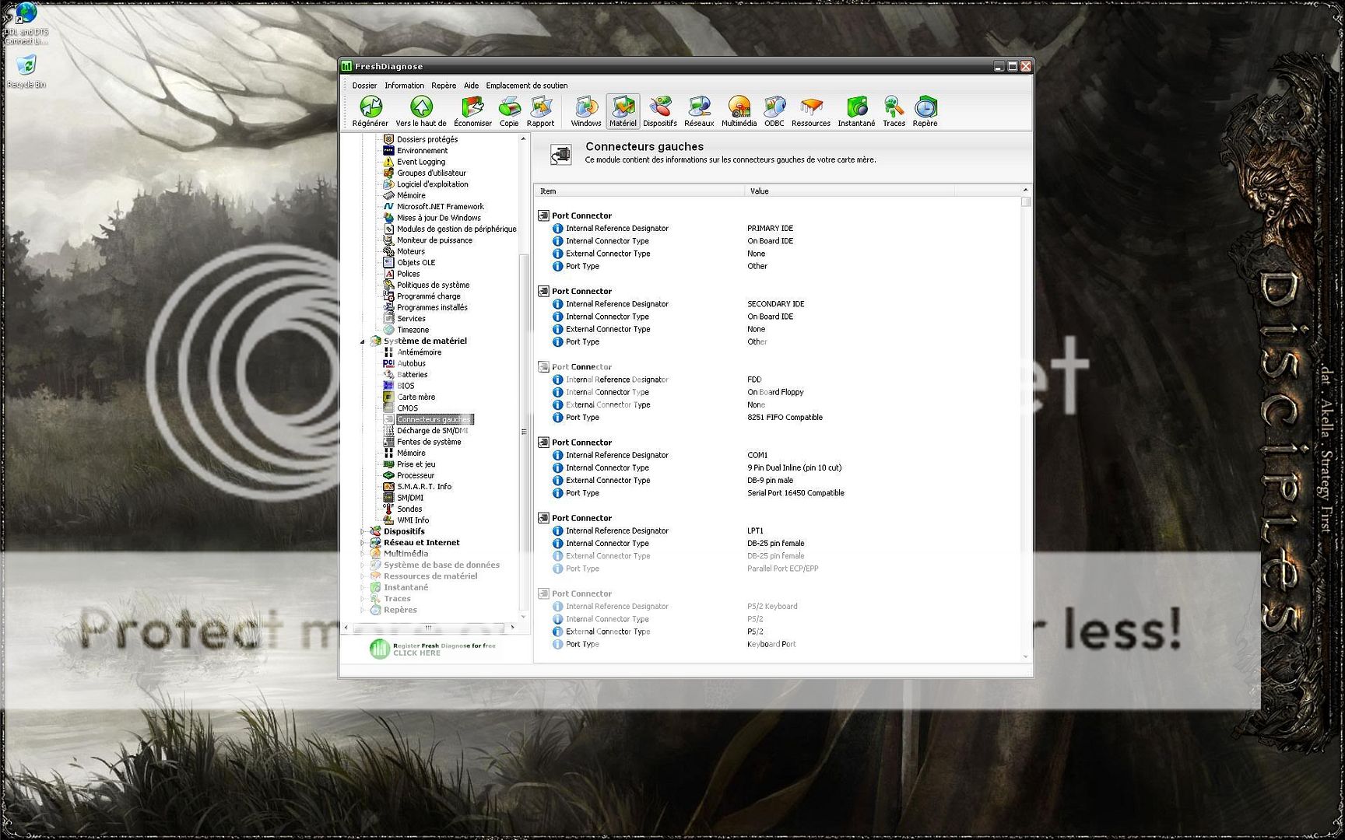Select the Traces toolbar icon
Screen dimensions: 1345x840
coord(894,110)
